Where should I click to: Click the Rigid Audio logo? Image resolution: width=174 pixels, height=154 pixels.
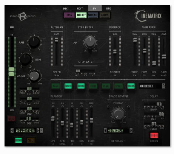point(23,16)
